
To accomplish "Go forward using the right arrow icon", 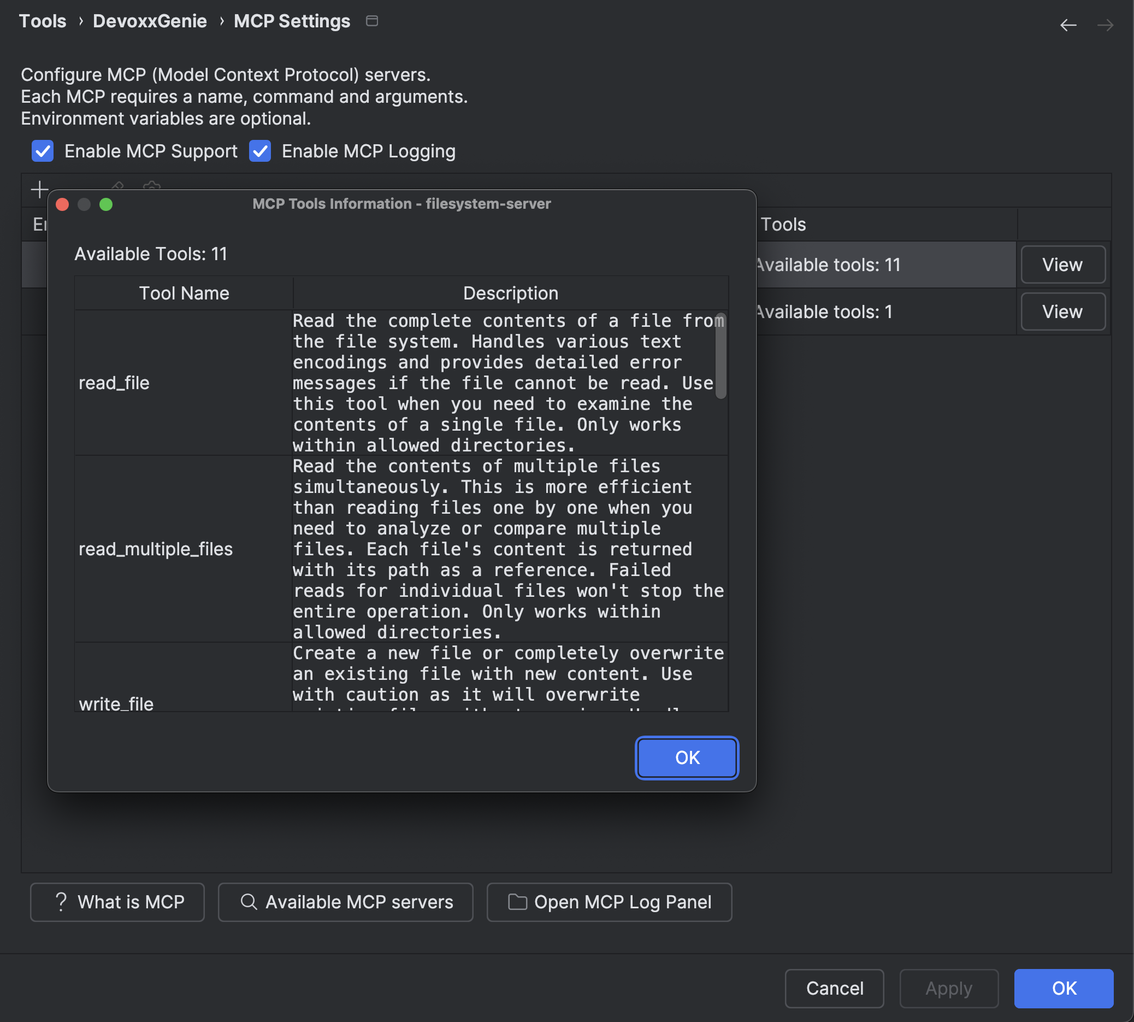I will (1105, 25).
